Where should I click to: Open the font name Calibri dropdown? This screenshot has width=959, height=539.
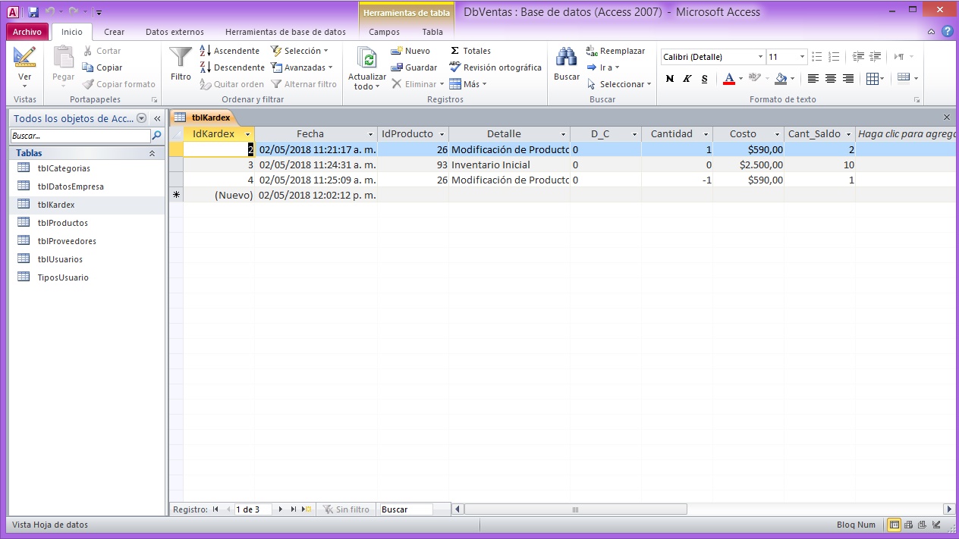760,57
